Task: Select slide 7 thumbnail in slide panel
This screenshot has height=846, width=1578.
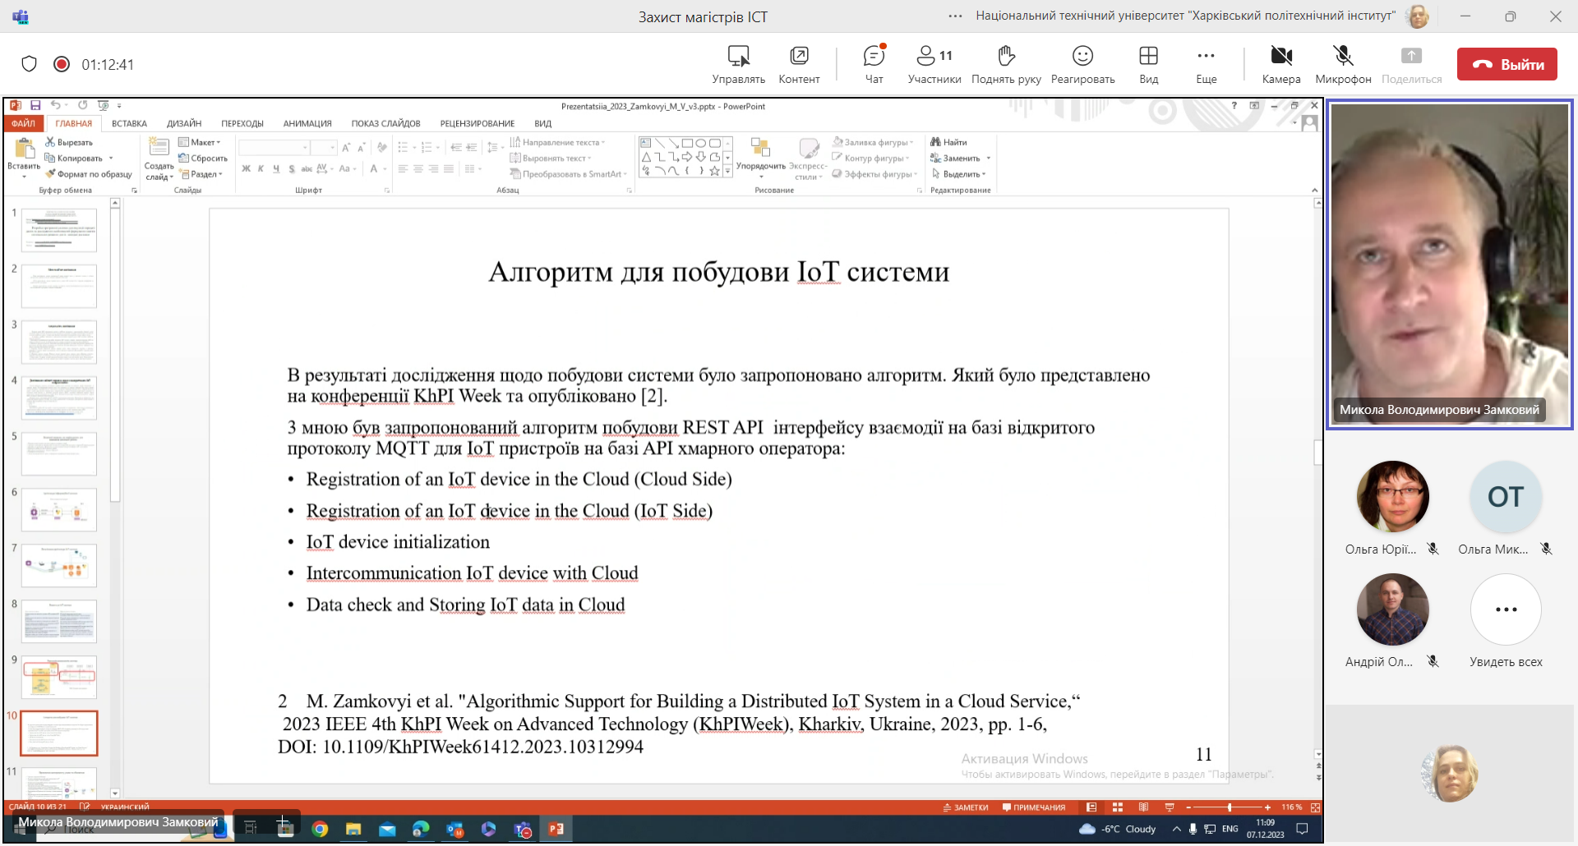Action: (x=59, y=565)
